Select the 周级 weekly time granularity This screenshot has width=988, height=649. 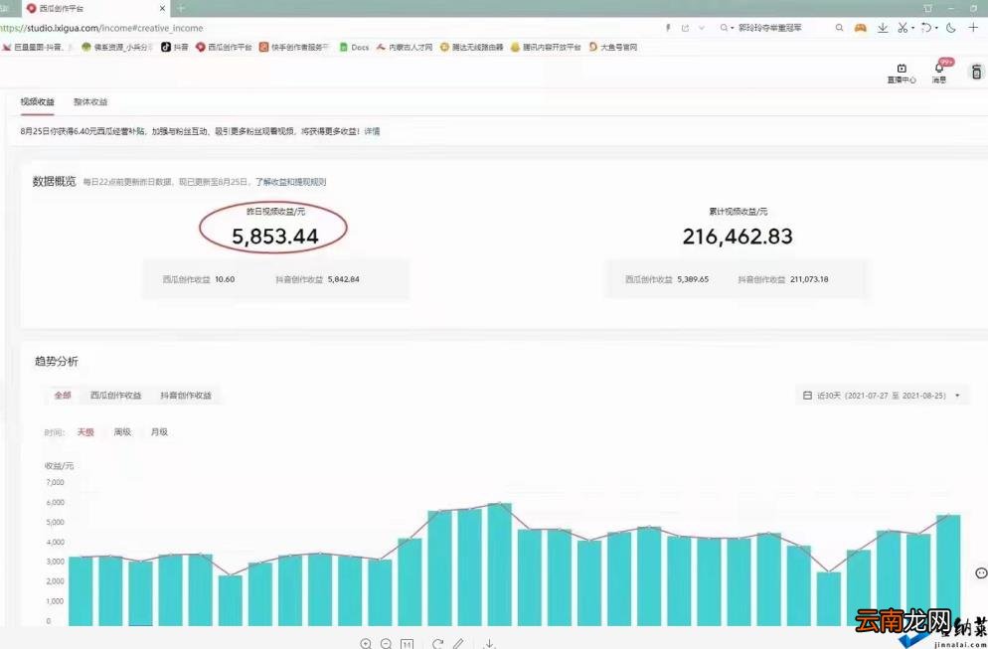(122, 432)
